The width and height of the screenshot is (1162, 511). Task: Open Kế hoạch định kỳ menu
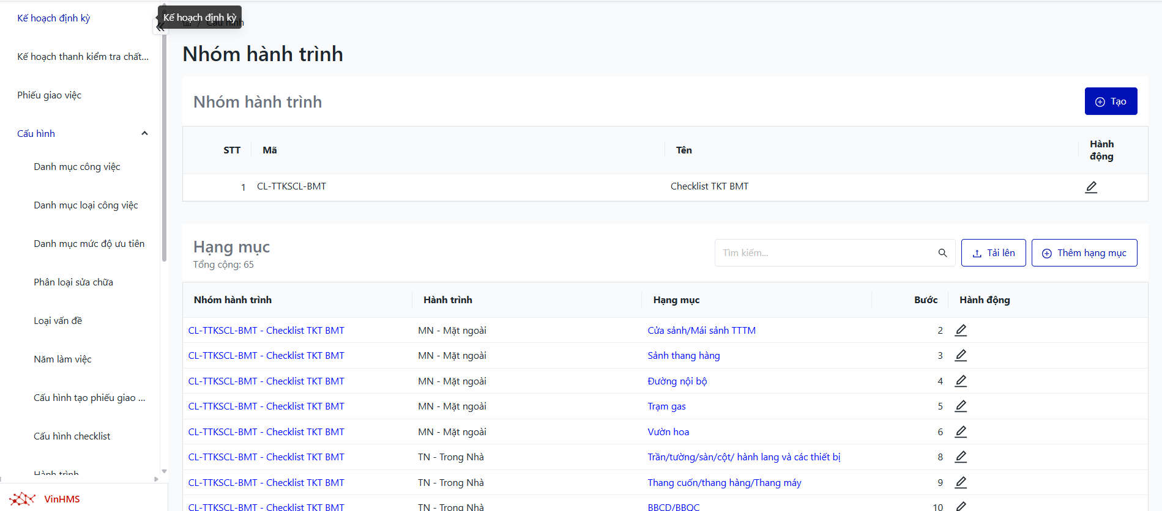click(x=53, y=18)
